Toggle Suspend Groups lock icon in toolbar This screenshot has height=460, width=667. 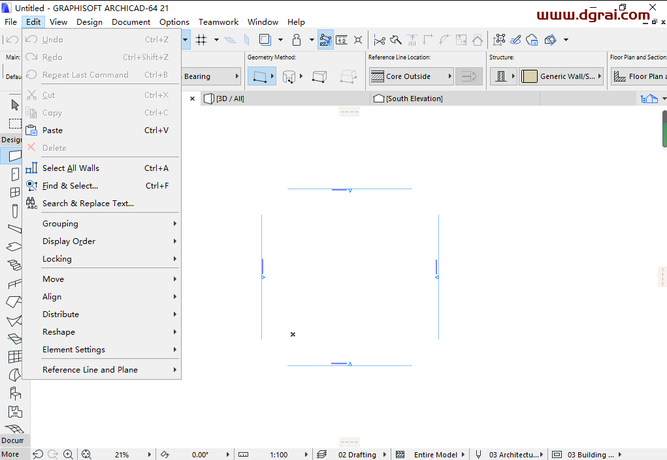click(297, 40)
